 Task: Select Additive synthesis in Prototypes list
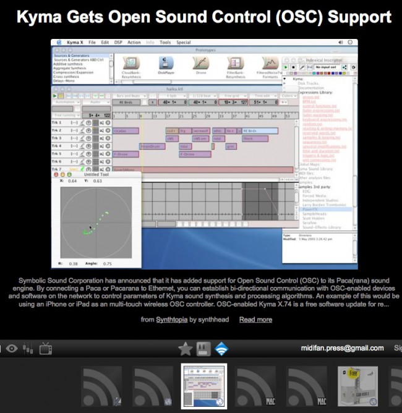(x=67, y=64)
